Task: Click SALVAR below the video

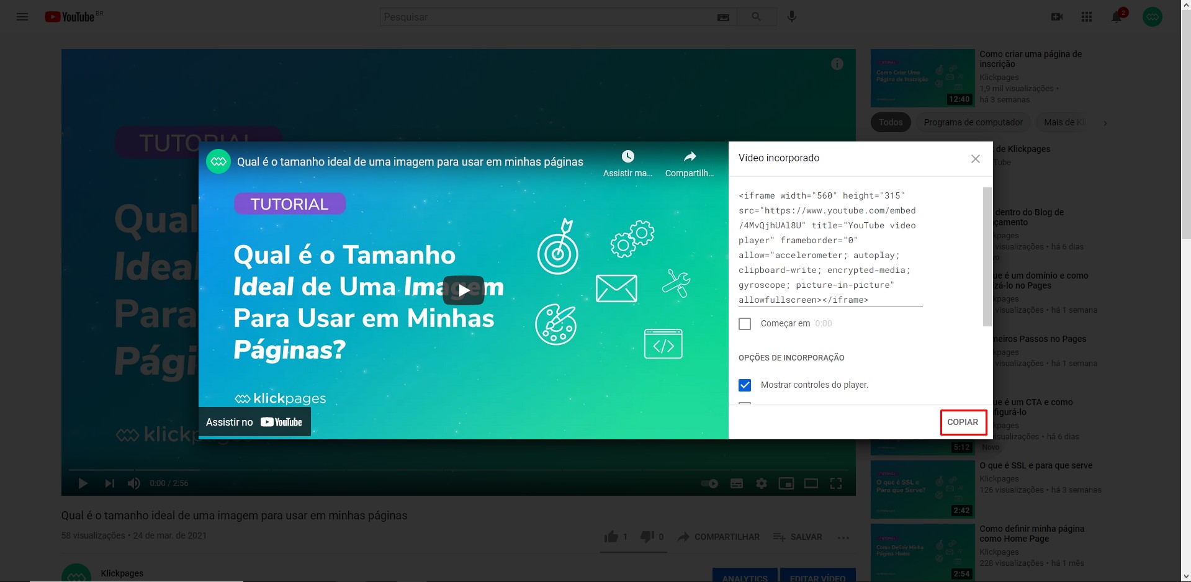Action: [x=798, y=537]
